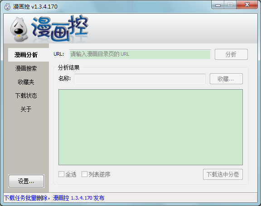Viewport: 261px width, 206px height.
Task: Enable the 全选 checkbox
Action: (x=61, y=174)
